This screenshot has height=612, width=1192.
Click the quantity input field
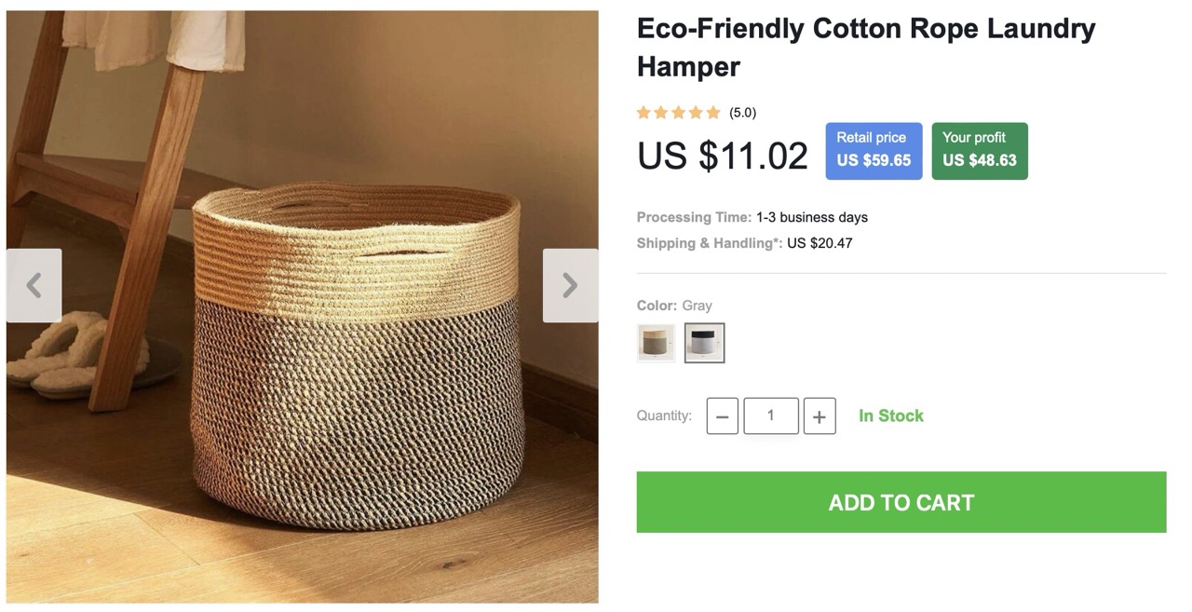coord(770,415)
